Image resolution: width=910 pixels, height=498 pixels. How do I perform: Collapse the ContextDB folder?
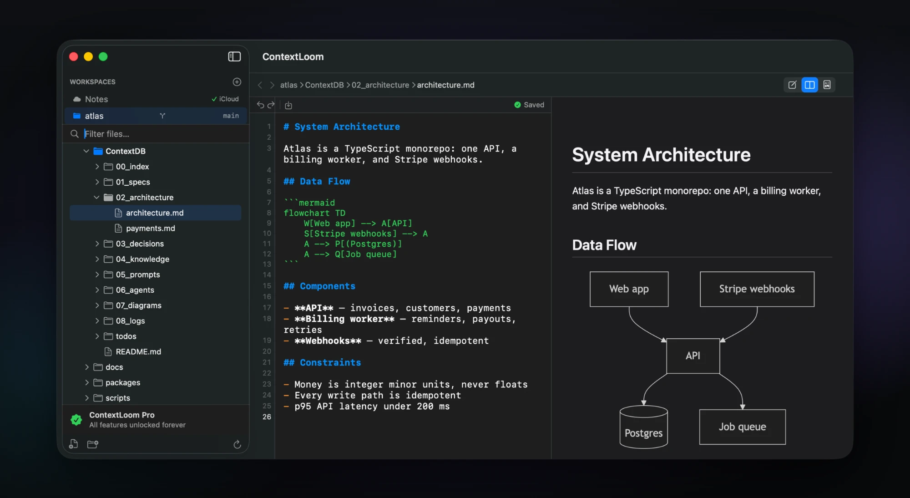coord(86,151)
